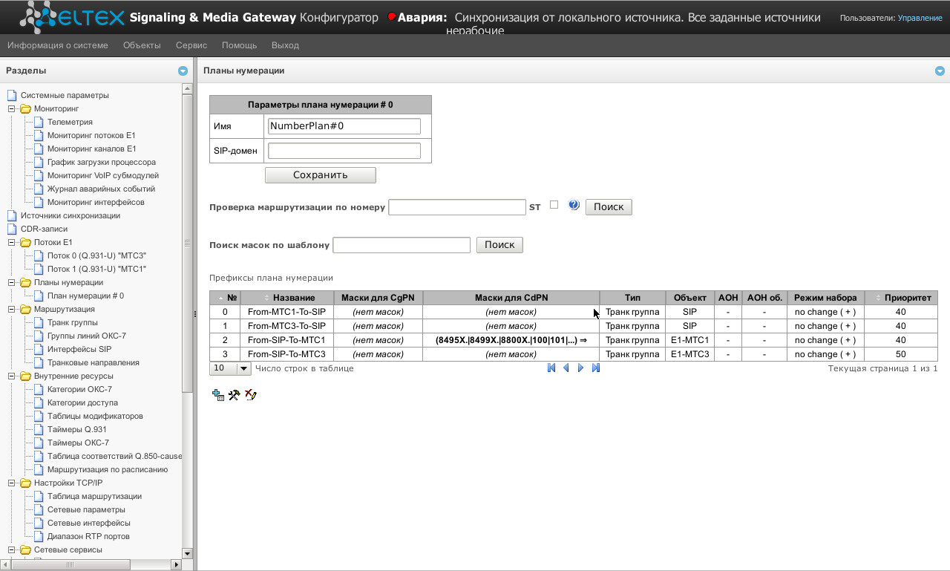The width and height of the screenshot is (950, 571).
Task: Collapse the Разделы panel with its round arrow
Action: tap(183, 71)
